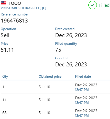Screen dimensions: 110x119
Task: Select the Filled status label
Action: [104, 5]
